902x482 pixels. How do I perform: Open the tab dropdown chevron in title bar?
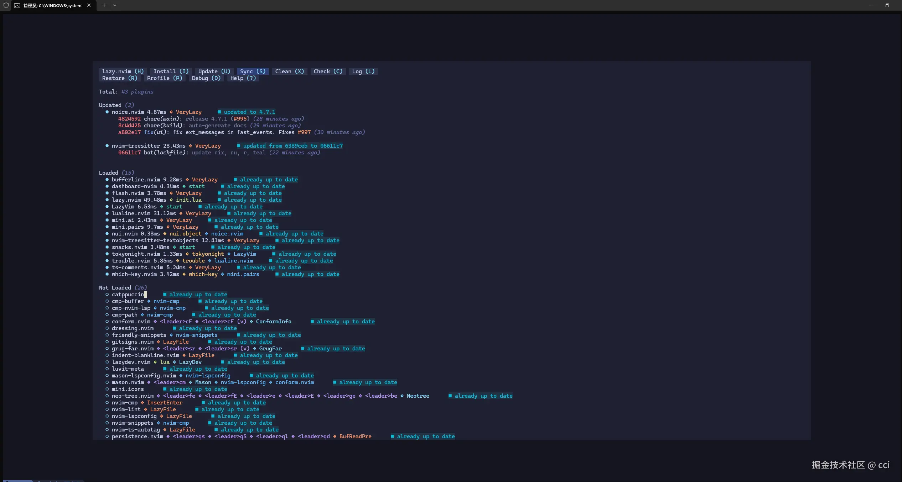click(115, 5)
